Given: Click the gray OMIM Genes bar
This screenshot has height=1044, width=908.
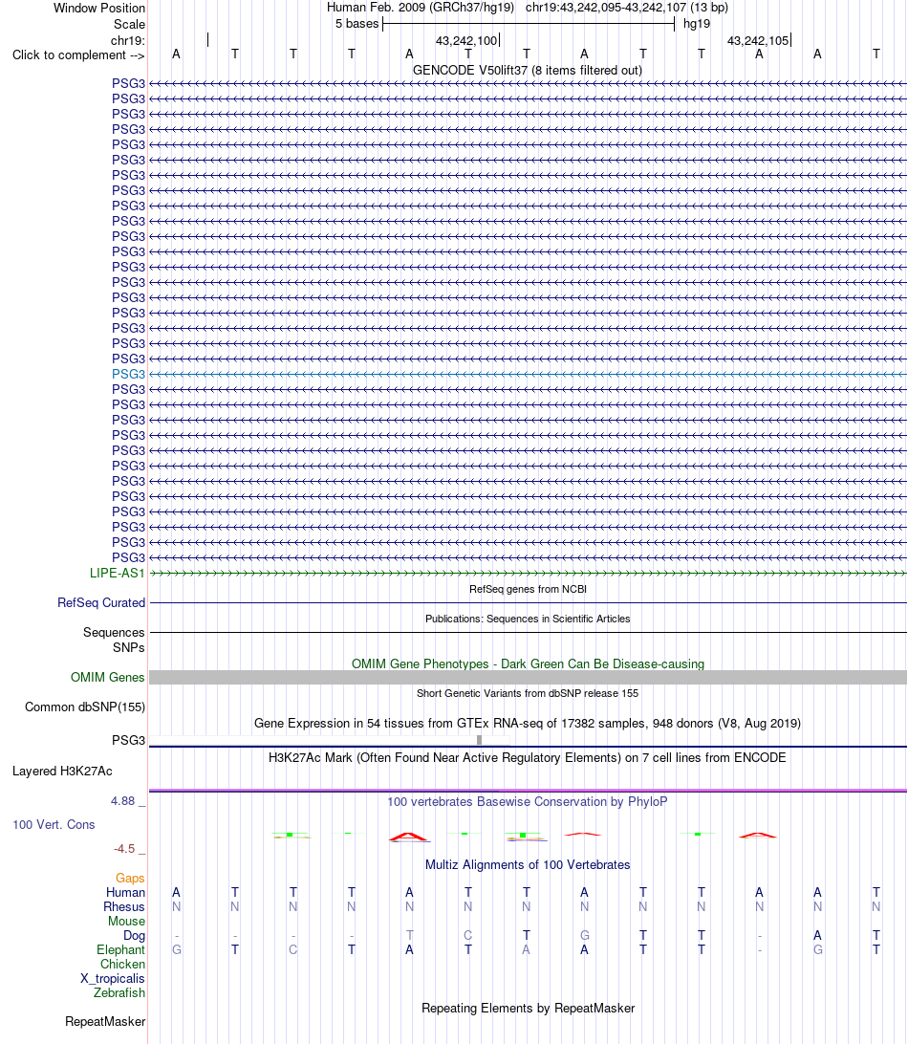Looking at the screenshot, I should [528, 677].
